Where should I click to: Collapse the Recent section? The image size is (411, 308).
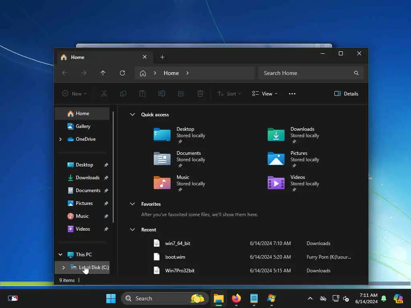pos(132,229)
